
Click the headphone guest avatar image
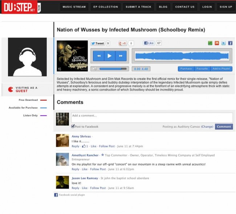[x=27, y=57]
